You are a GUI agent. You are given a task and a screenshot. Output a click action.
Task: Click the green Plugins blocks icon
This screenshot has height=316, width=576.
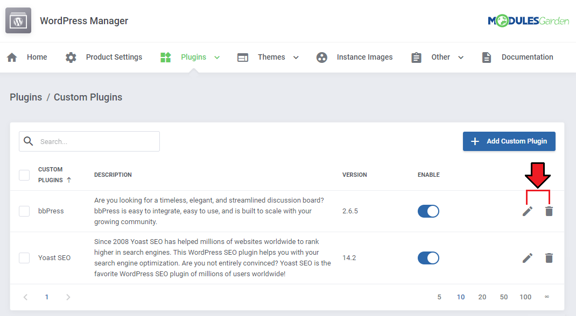(166, 57)
